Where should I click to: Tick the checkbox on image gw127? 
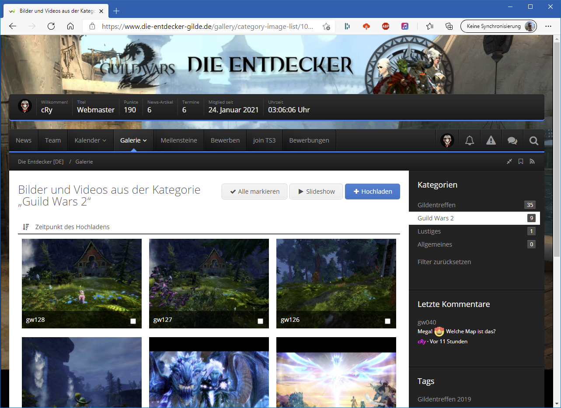click(x=260, y=321)
